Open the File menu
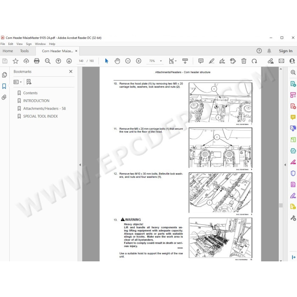Image resolution: width=297 pixels, height=297 pixels. pos(3,44)
